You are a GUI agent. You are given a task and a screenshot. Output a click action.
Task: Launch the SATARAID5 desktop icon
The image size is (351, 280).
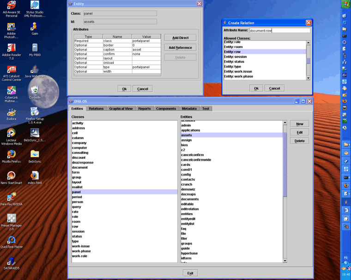tap(12, 263)
